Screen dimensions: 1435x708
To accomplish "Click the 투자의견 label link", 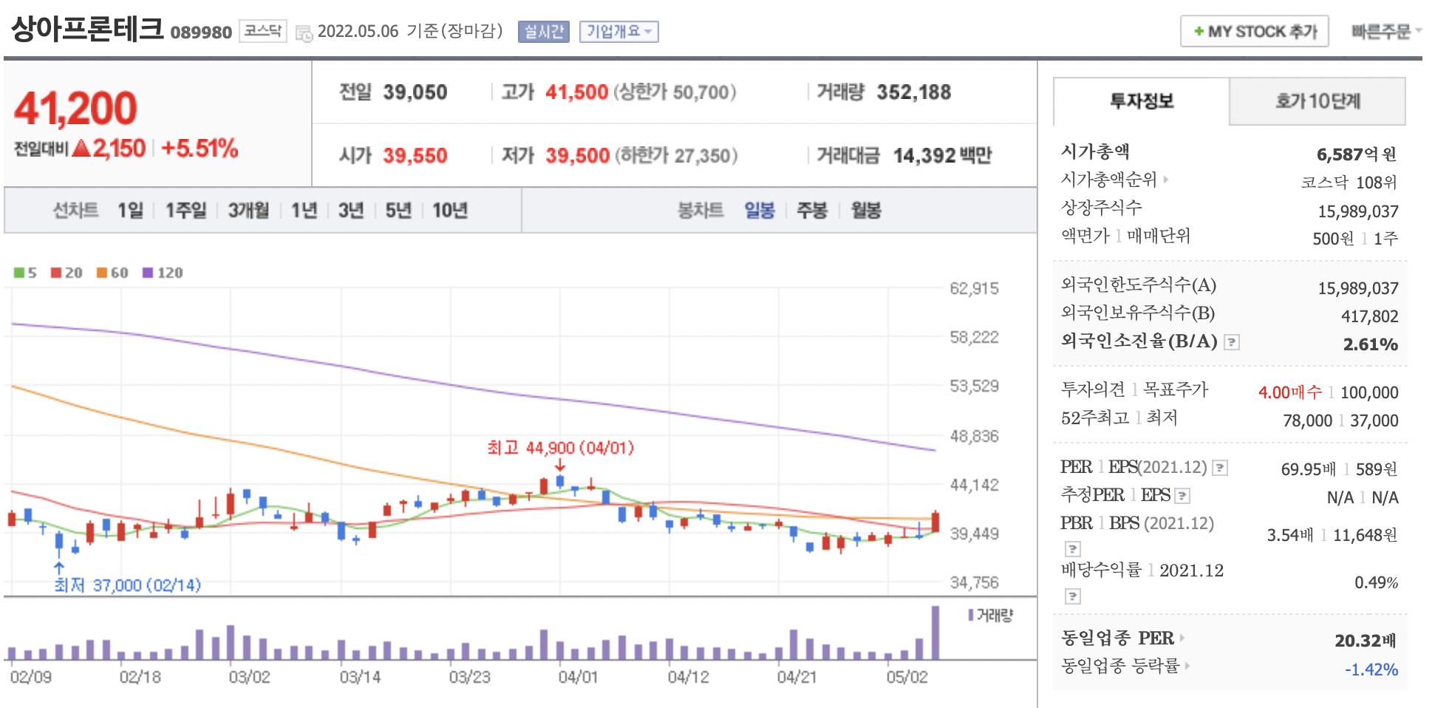I will click(1093, 389).
